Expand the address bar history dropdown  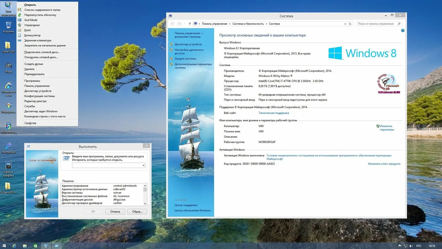tap(345, 24)
